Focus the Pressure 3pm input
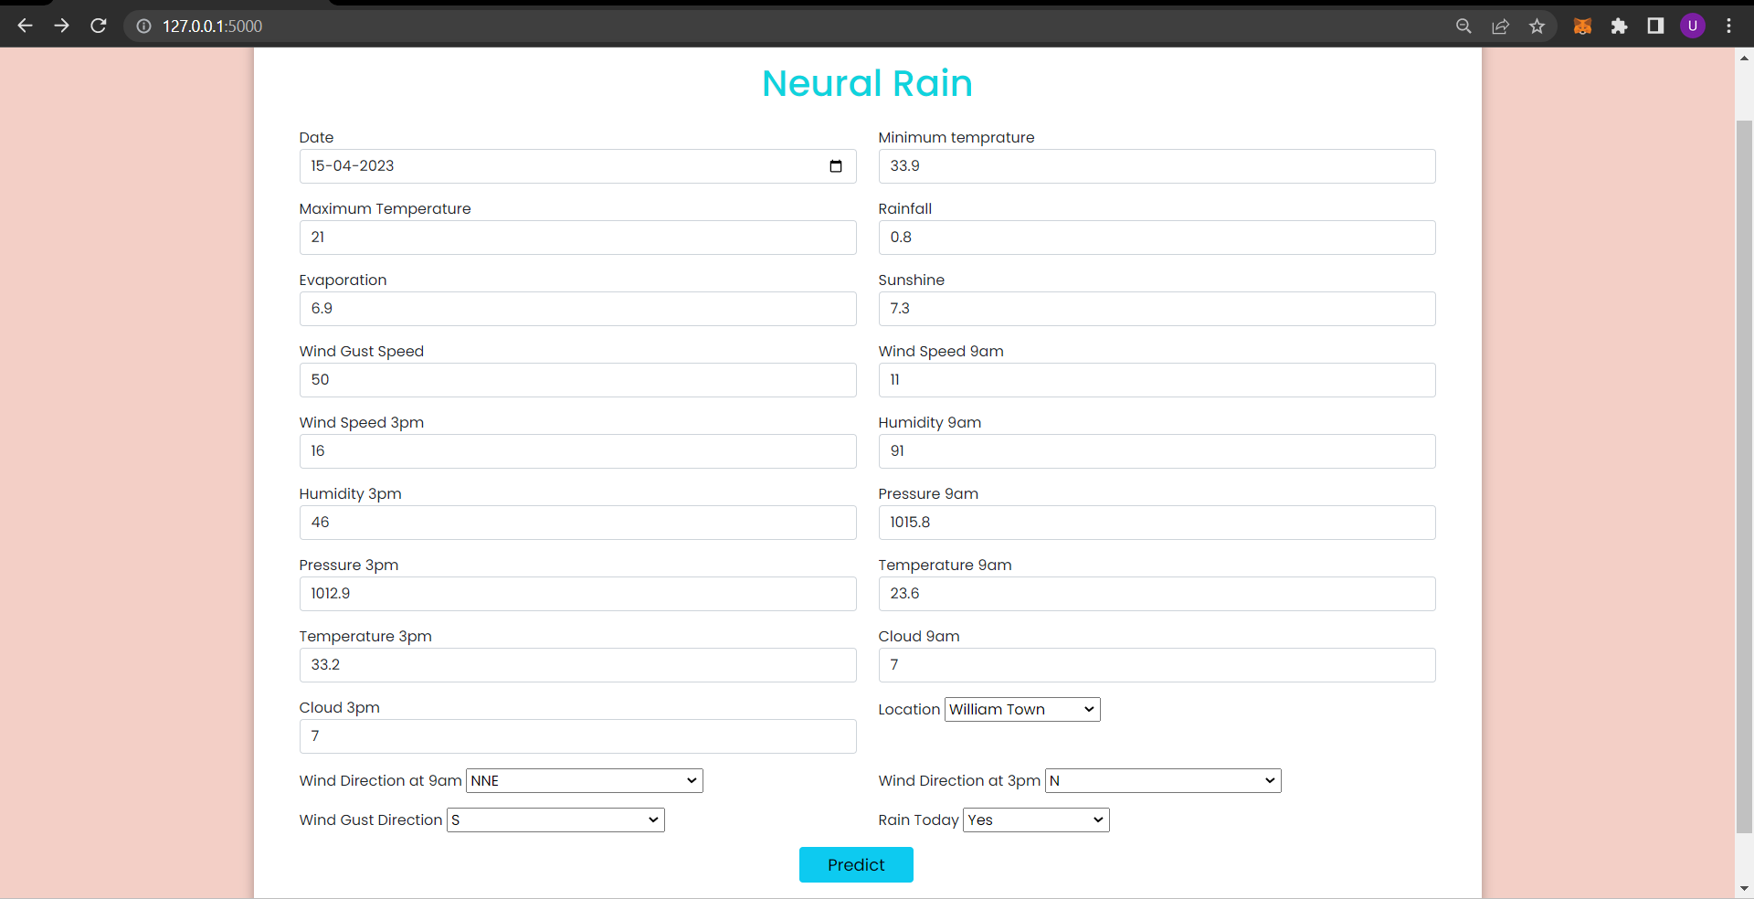Image resolution: width=1754 pixels, height=899 pixels. [577, 594]
